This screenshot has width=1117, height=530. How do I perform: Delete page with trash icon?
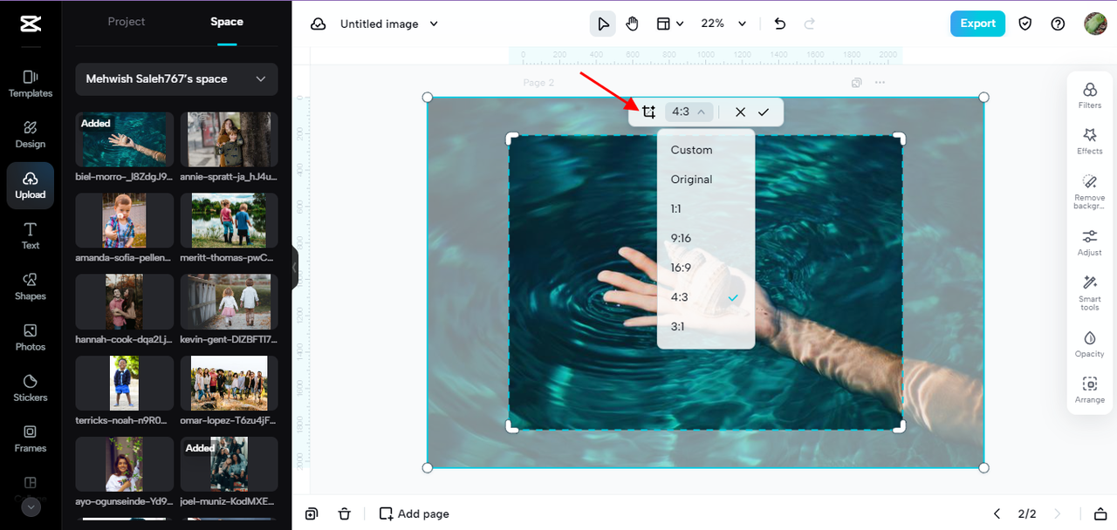click(x=345, y=513)
